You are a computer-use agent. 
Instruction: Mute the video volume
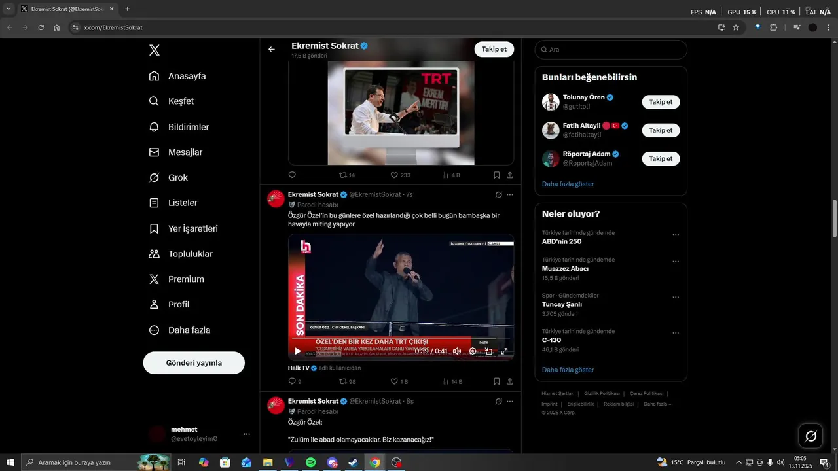click(x=457, y=351)
